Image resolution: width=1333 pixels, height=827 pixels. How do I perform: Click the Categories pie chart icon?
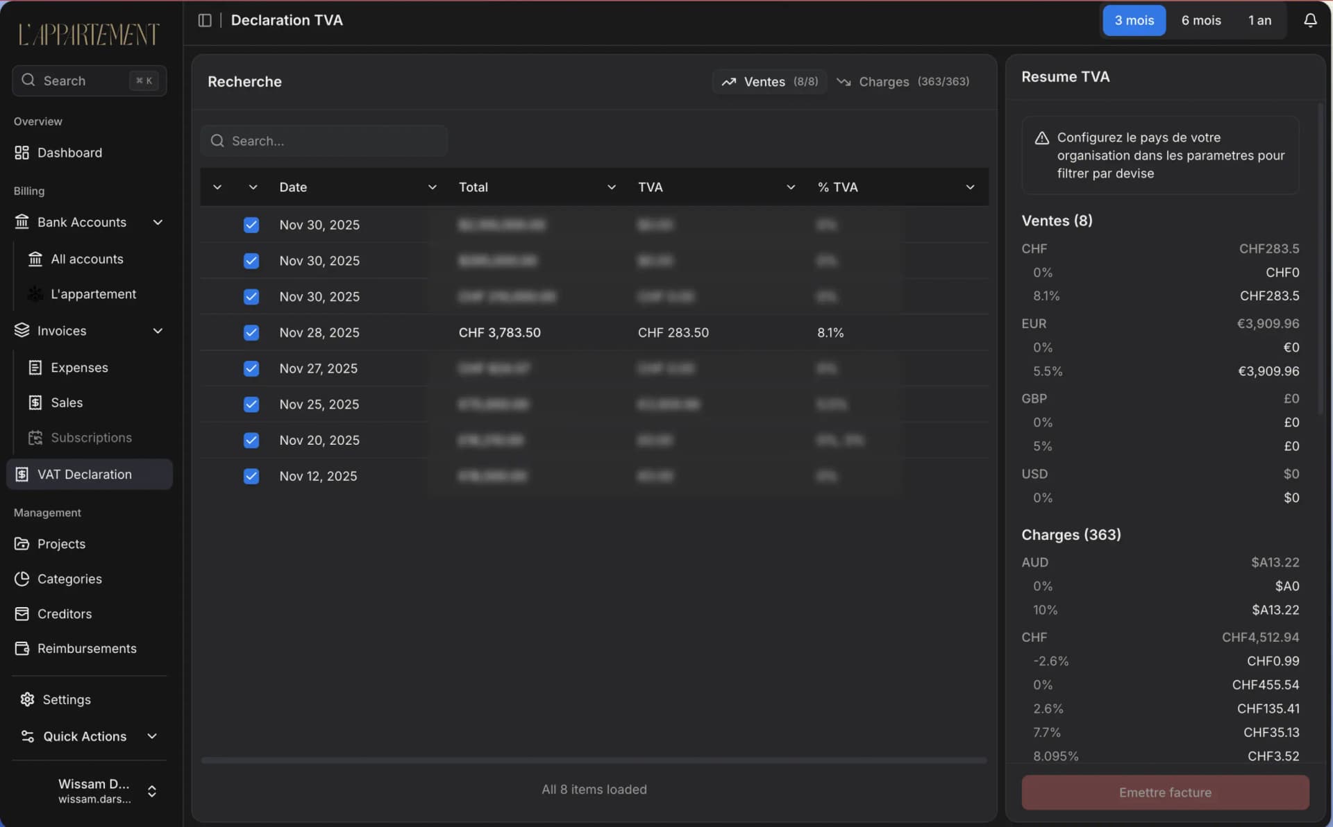[22, 579]
